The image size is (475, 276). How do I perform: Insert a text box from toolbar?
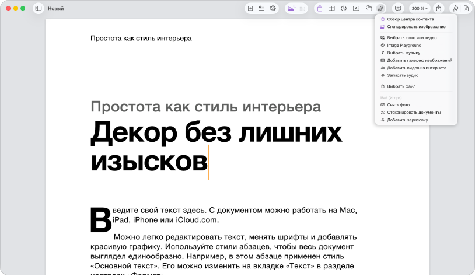(x=356, y=9)
